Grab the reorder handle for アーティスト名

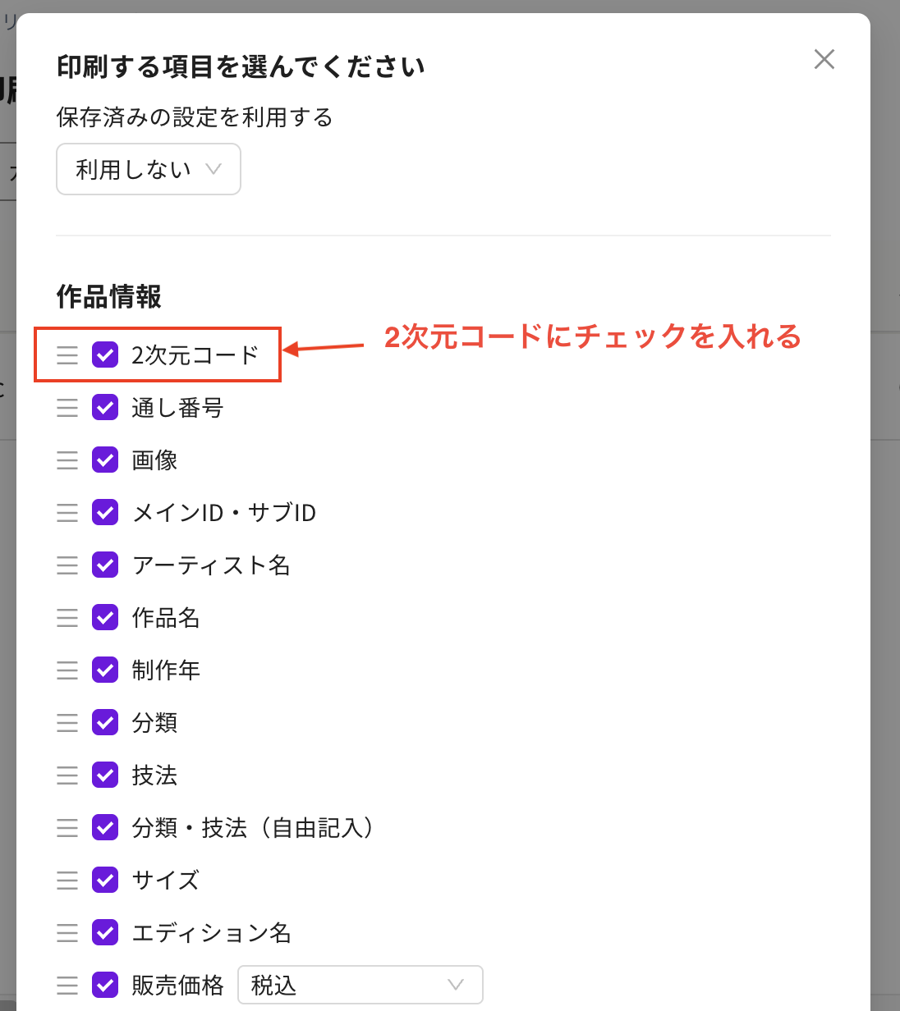(x=67, y=565)
